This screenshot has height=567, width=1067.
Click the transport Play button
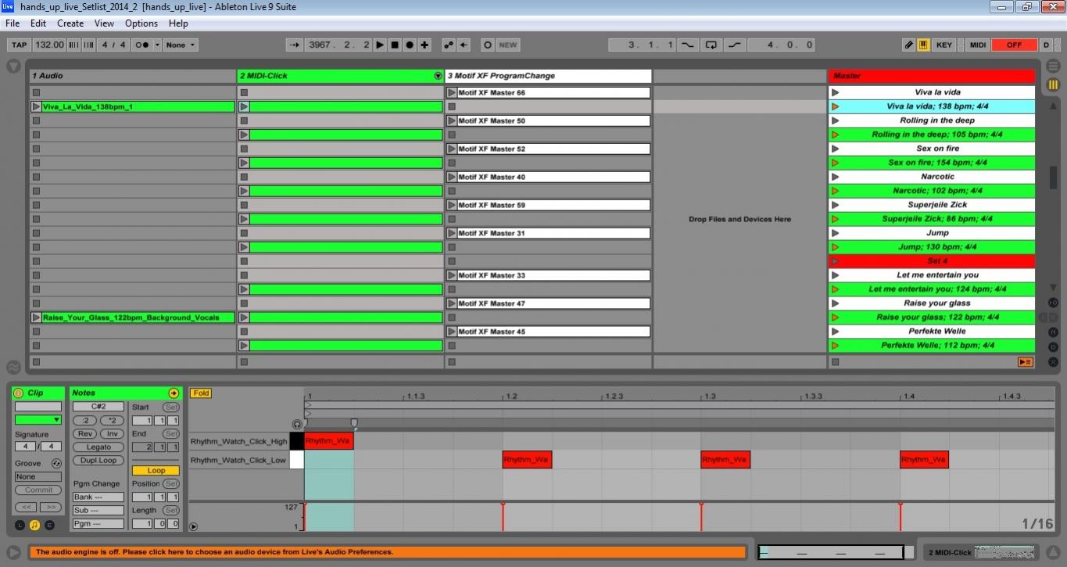point(380,45)
